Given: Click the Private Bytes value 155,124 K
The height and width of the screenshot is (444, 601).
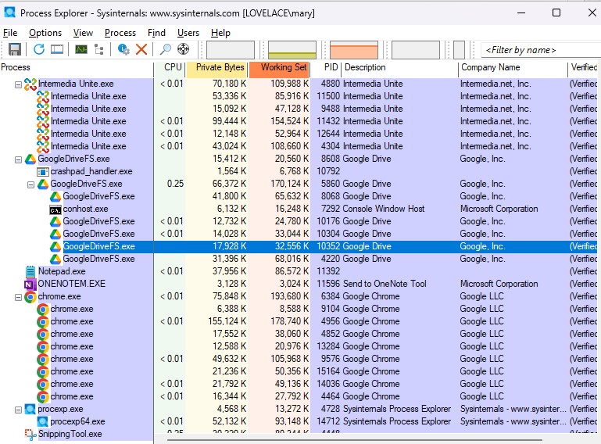Looking at the screenshot, I should (x=227, y=321).
